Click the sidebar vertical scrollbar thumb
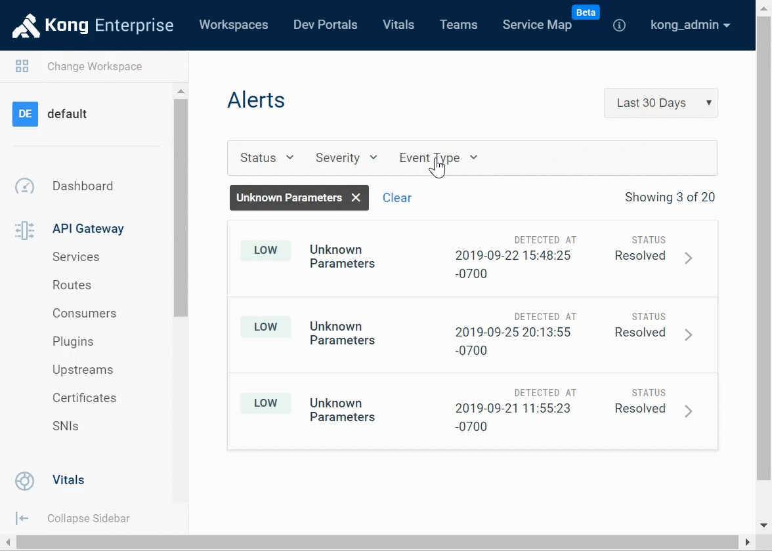 181,208
